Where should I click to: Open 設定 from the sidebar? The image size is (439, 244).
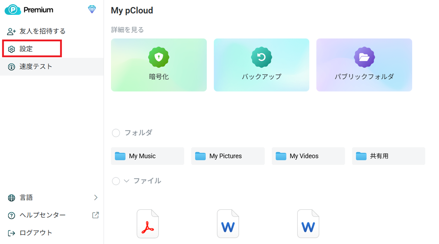point(26,49)
